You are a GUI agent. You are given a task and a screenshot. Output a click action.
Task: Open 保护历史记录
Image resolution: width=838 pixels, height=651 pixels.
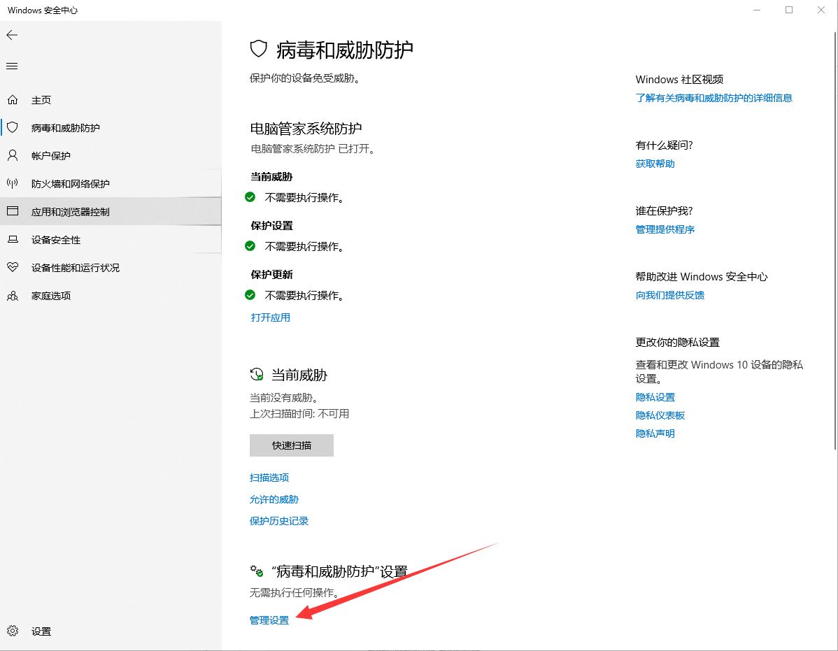click(278, 521)
